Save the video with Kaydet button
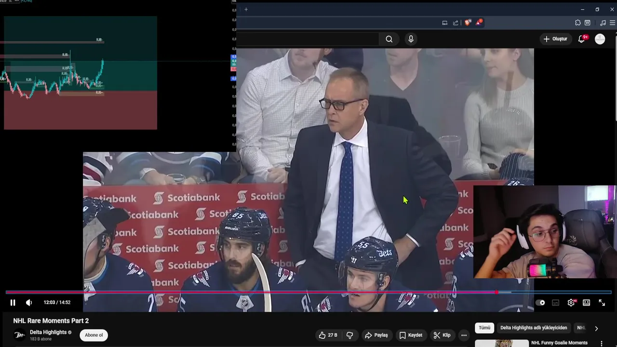This screenshot has height=347, width=617. pyautogui.click(x=411, y=335)
